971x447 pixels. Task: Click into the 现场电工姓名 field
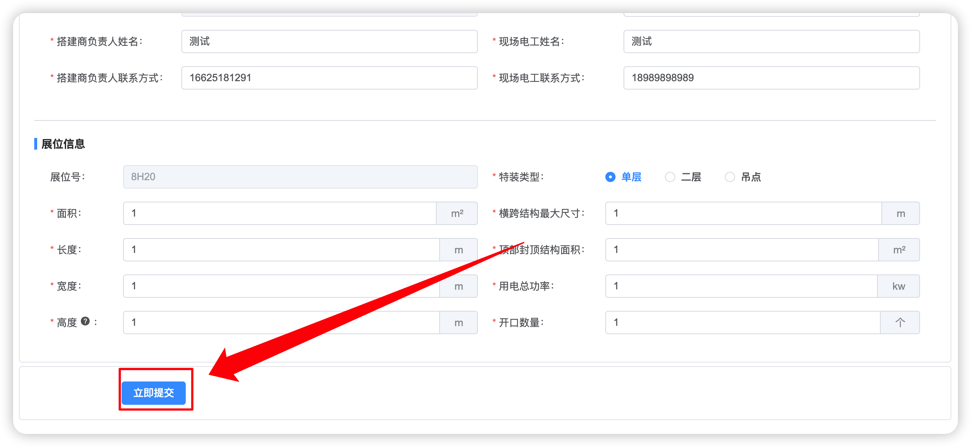pyautogui.click(x=771, y=41)
